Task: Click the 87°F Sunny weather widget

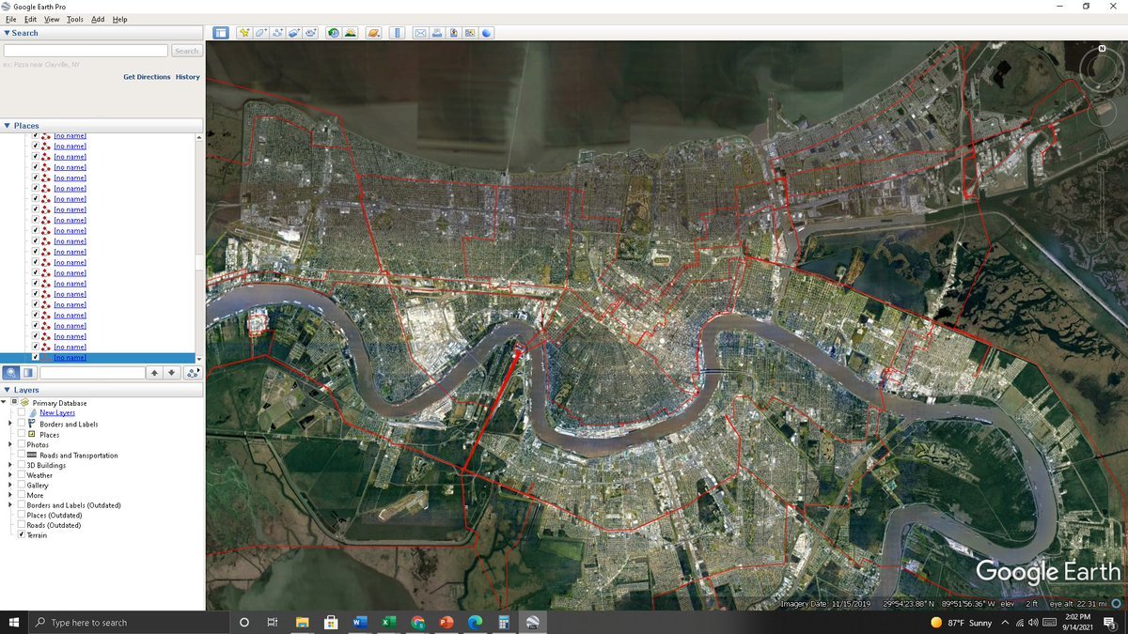Action: (961, 622)
